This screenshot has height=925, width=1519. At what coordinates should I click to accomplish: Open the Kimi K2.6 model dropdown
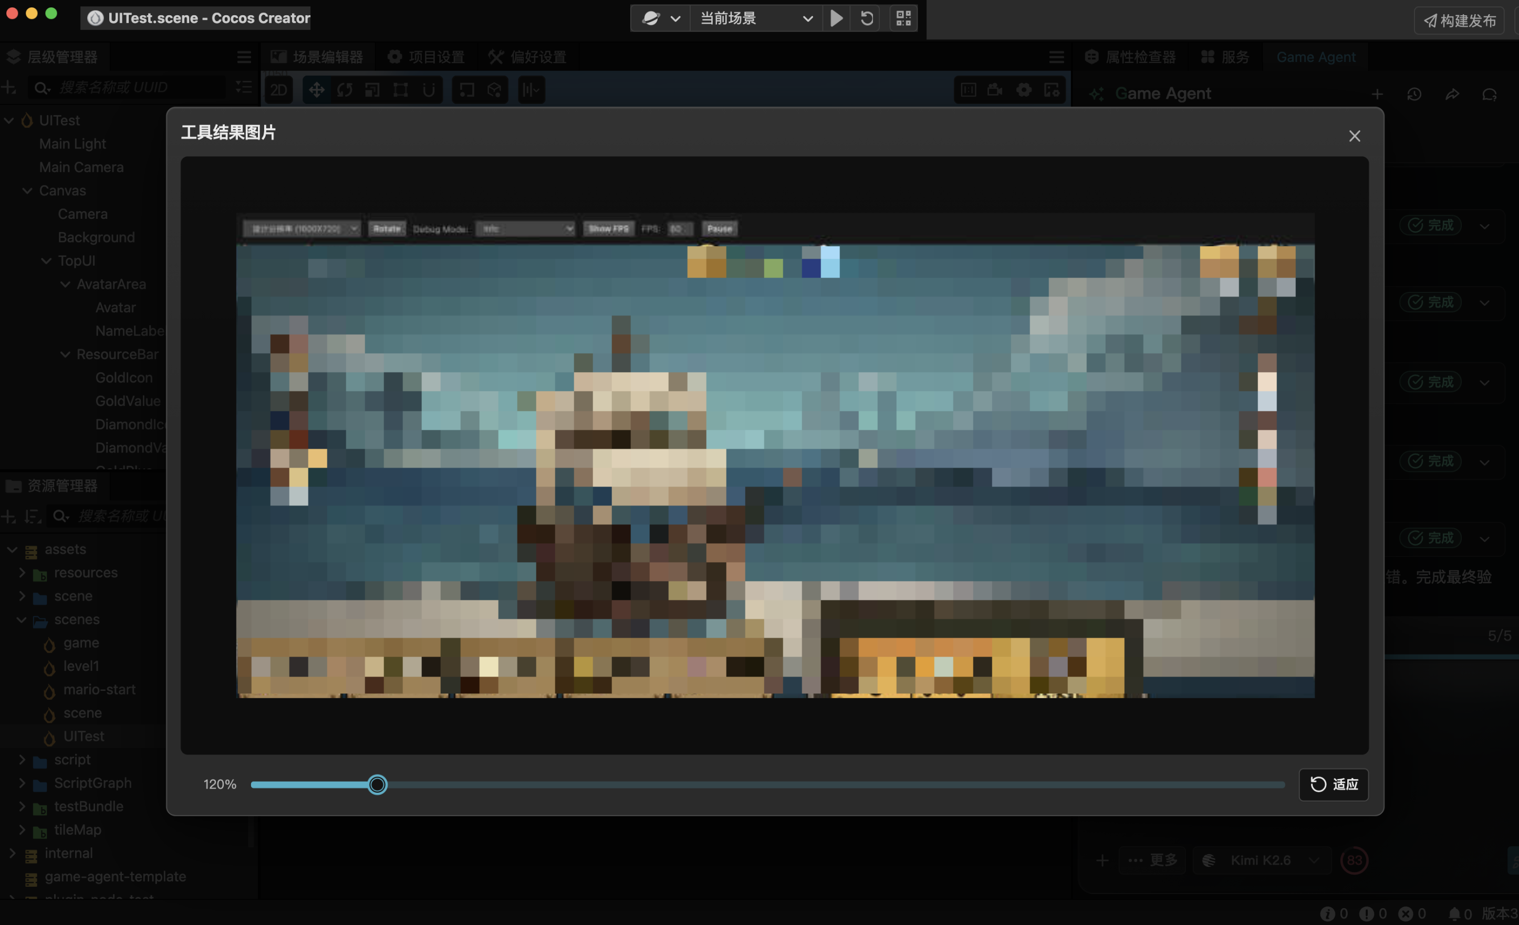tap(1262, 860)
